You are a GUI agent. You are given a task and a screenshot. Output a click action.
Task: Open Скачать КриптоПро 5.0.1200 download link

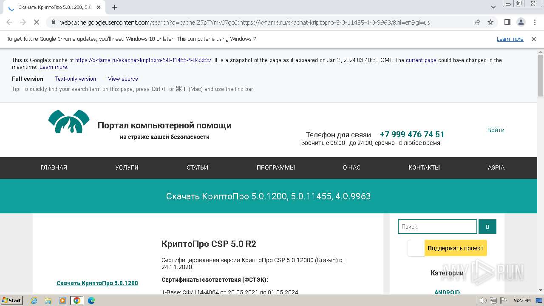pyautogui.click(x=97, y=283)
